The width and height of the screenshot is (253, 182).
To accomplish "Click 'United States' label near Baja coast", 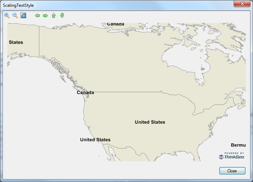I will click(95, 140).
